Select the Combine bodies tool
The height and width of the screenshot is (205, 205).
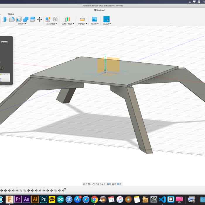26,19
